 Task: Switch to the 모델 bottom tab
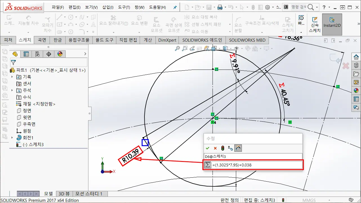pyautogui.click(x=48, y=194)
